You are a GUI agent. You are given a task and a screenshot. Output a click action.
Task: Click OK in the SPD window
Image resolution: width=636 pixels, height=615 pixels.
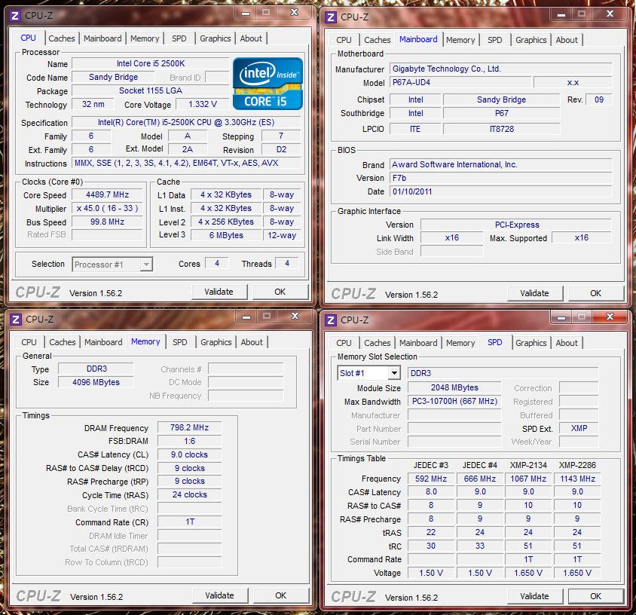click(595, 596)
